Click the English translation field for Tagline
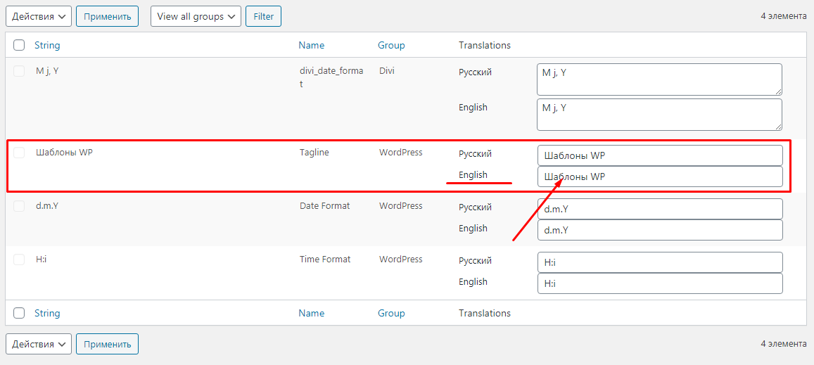Screen dimensions: 814x365 point(659,177)
